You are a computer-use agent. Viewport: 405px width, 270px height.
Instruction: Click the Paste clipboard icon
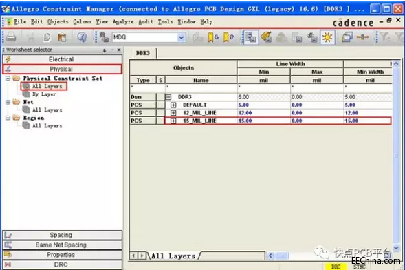coord(62,37)
